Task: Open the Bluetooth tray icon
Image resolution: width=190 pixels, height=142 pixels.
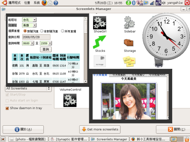Action: click(x=134, y=3)
